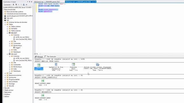Click the trigger1 trigger icon
Screen dimensions: 184x103
(x=14, y=48)
